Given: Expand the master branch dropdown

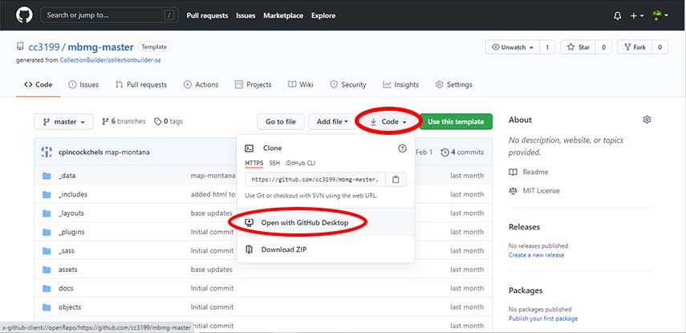Looking at the screenshot, I should coord(64,122).
